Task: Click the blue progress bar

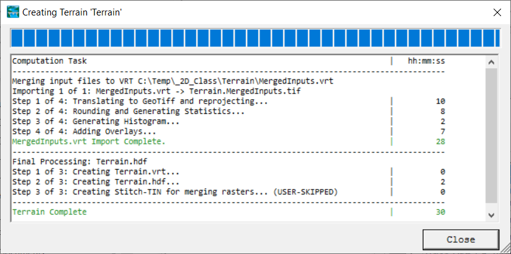Action: [255, 38]
